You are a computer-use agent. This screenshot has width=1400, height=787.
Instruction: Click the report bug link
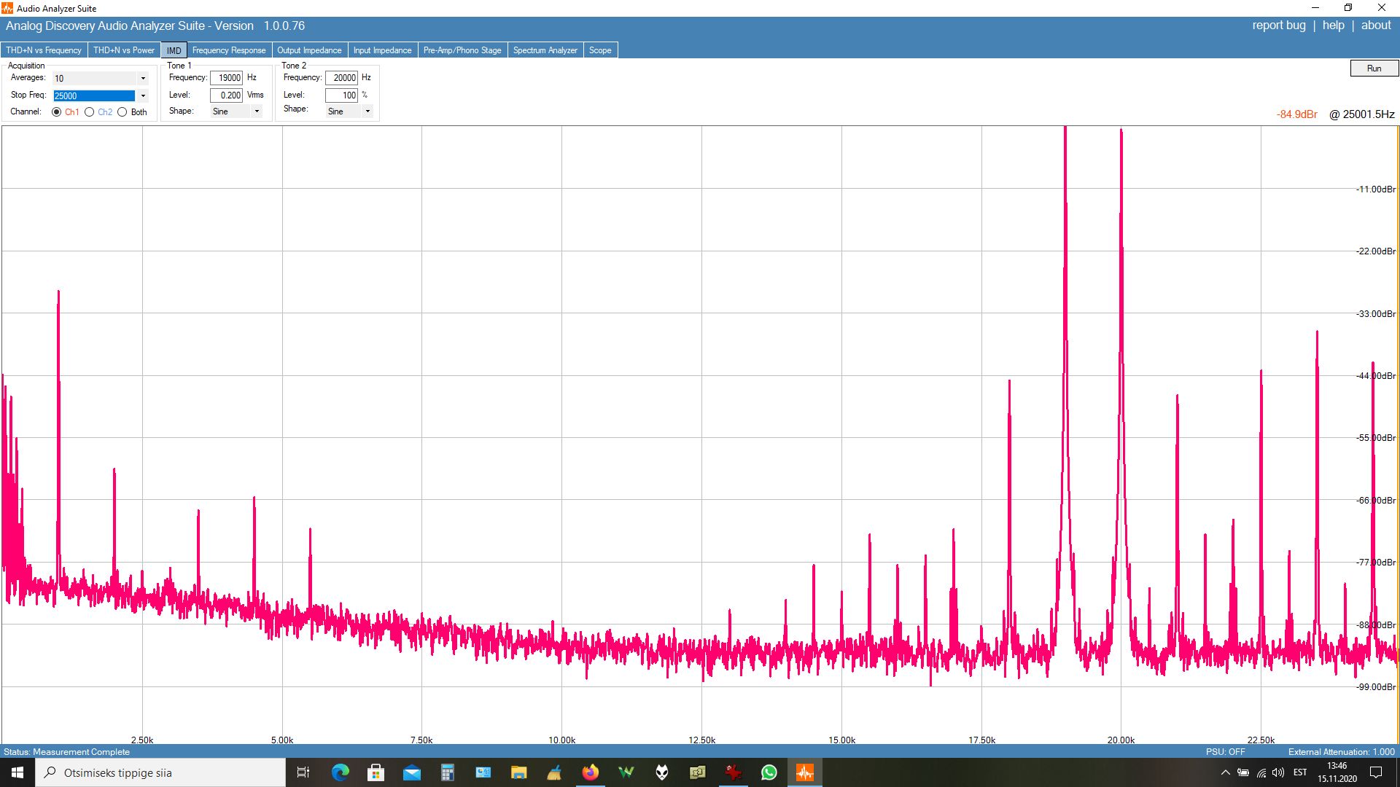coord(1279,26)
